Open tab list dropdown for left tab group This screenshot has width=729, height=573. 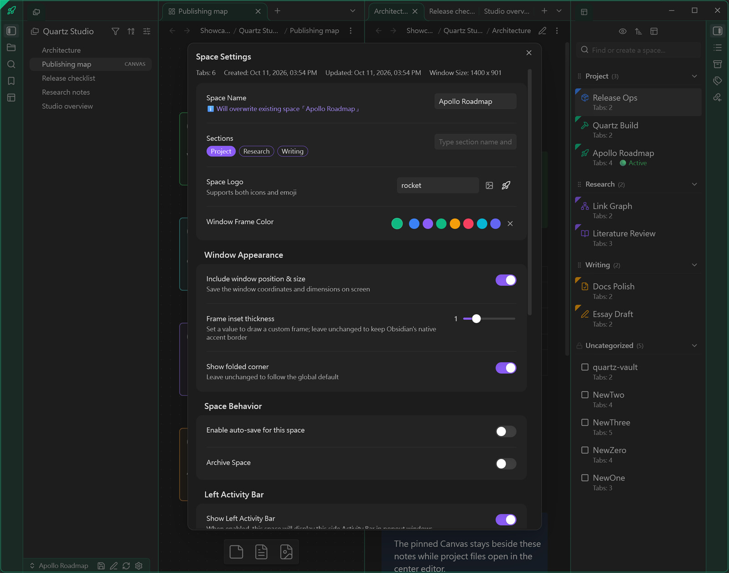(x=353, y=11)
